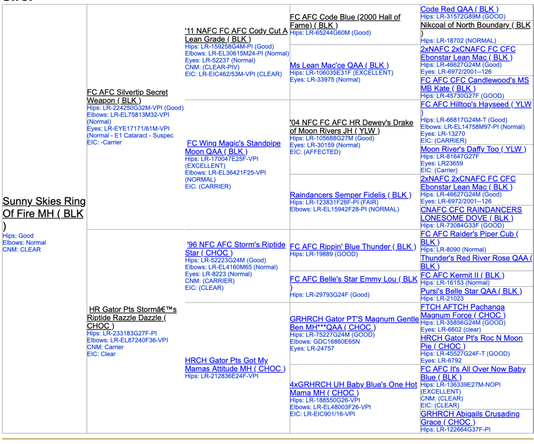534x444 pixels.
Task: Click FC AFC Code Blue Hall of Fame link
Action: pos(345,17)
